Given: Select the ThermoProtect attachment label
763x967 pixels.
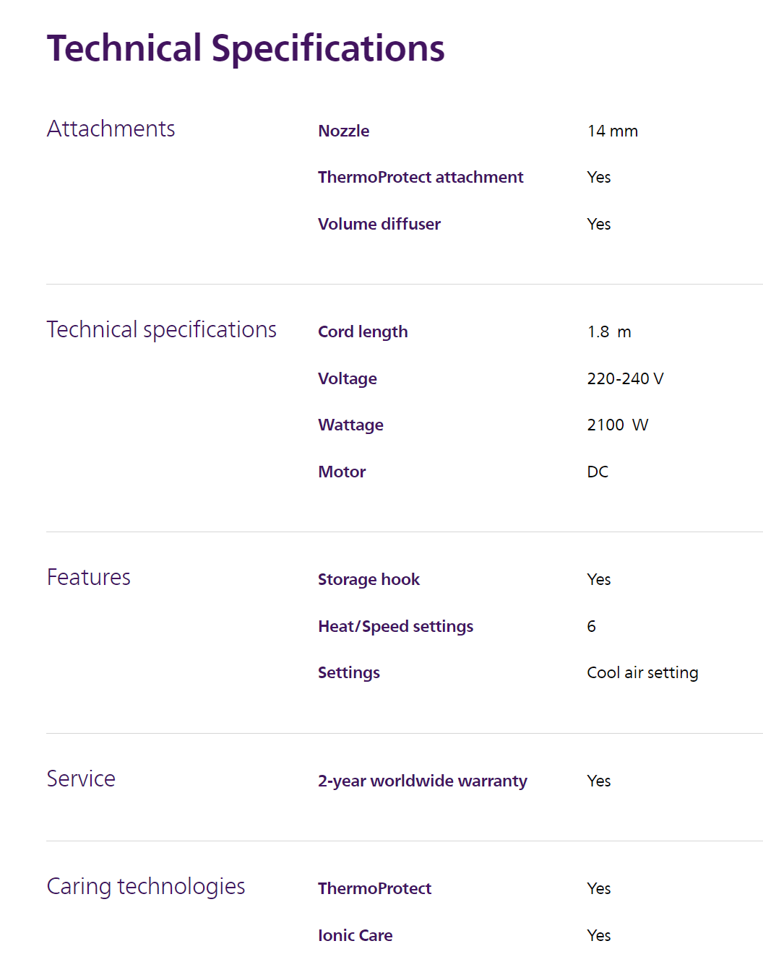Looking at the screenshot, I should pyautogui.click(x=420, y=177).
